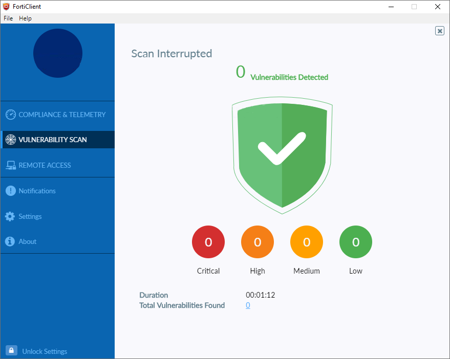Click the Vulnerability Scan sidebar icon

(10, 140)
